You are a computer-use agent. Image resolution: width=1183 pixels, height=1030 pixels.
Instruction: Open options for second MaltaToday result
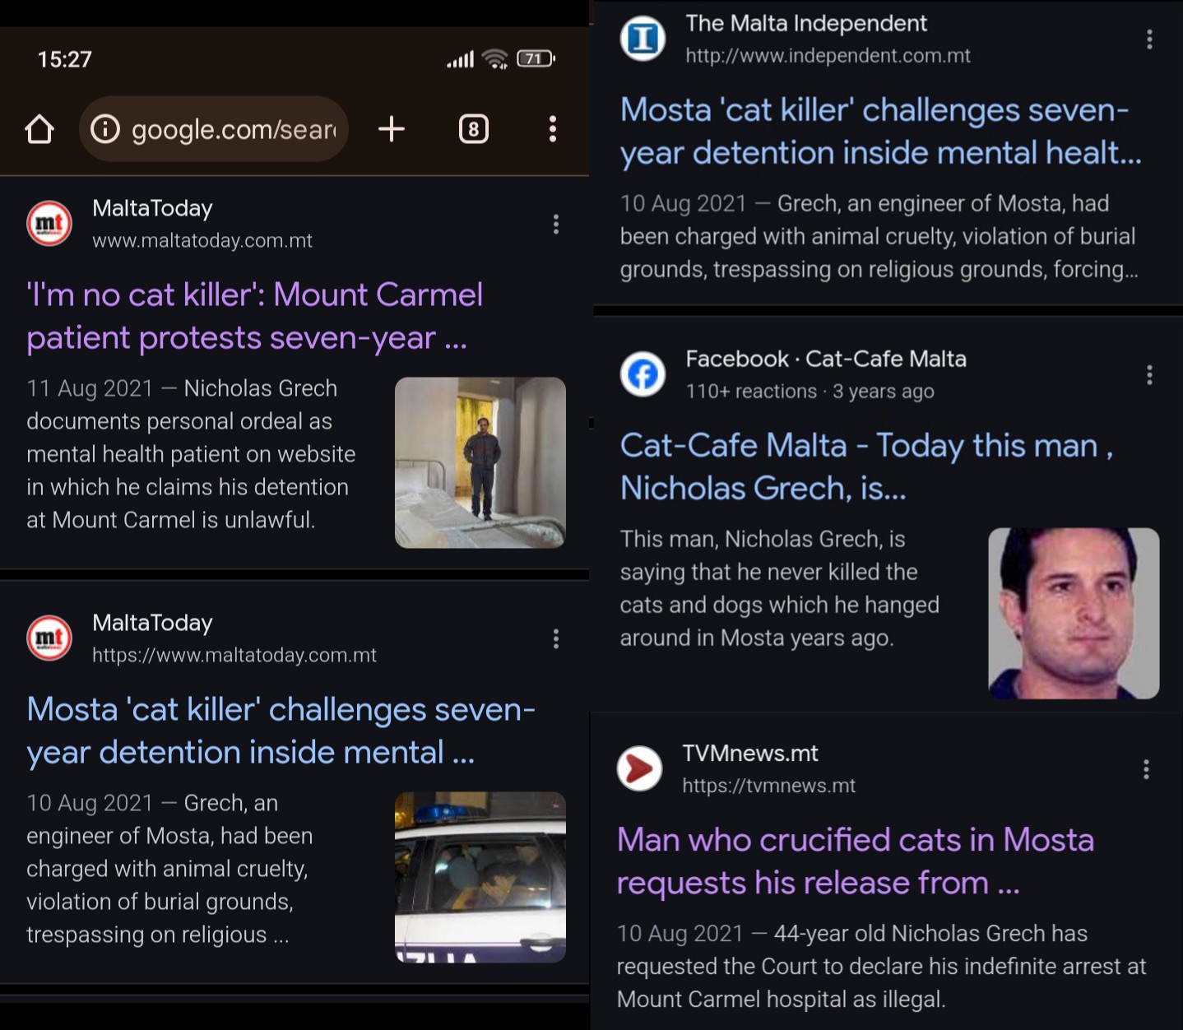click(x=556, y=639)
